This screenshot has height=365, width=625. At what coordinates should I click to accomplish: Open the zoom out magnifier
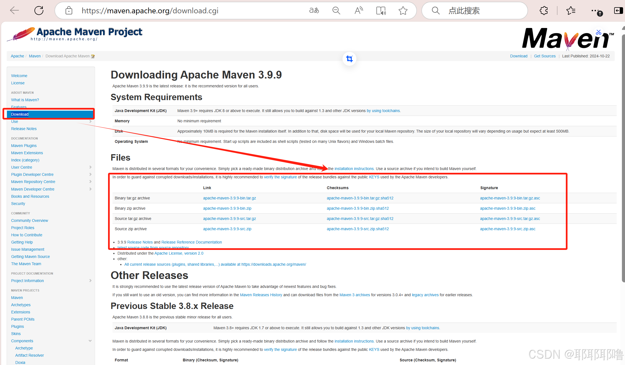336,11
